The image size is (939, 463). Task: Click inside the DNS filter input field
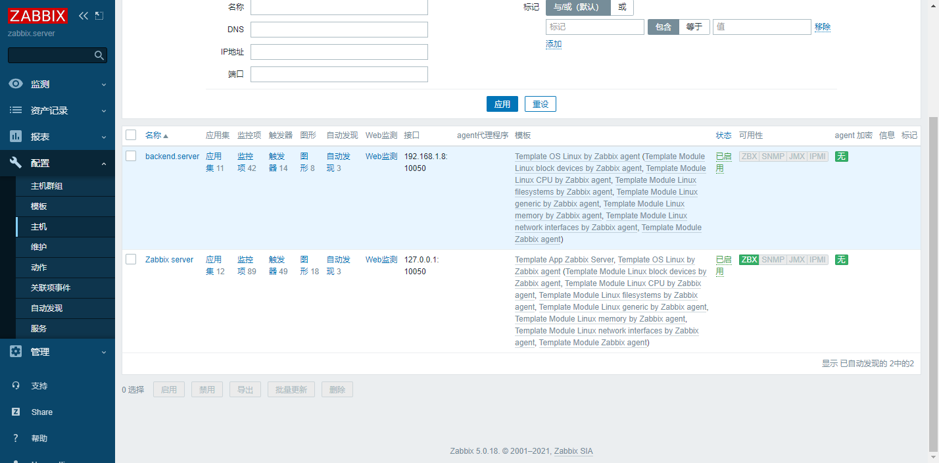click(339, 29)
